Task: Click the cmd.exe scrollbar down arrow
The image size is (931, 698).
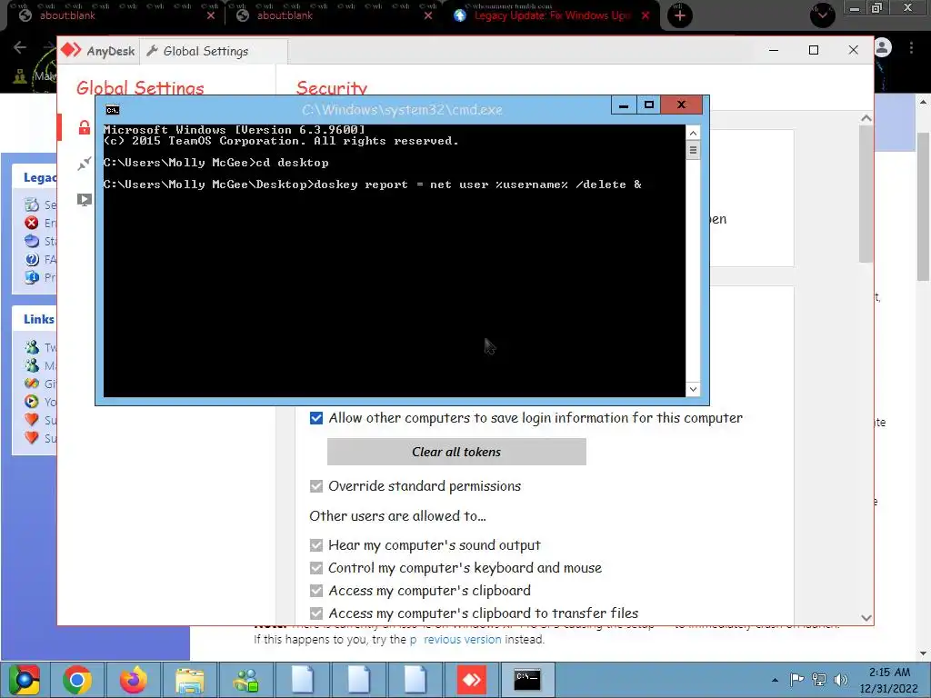Action: pyautogui.click(x=693, y=389)
